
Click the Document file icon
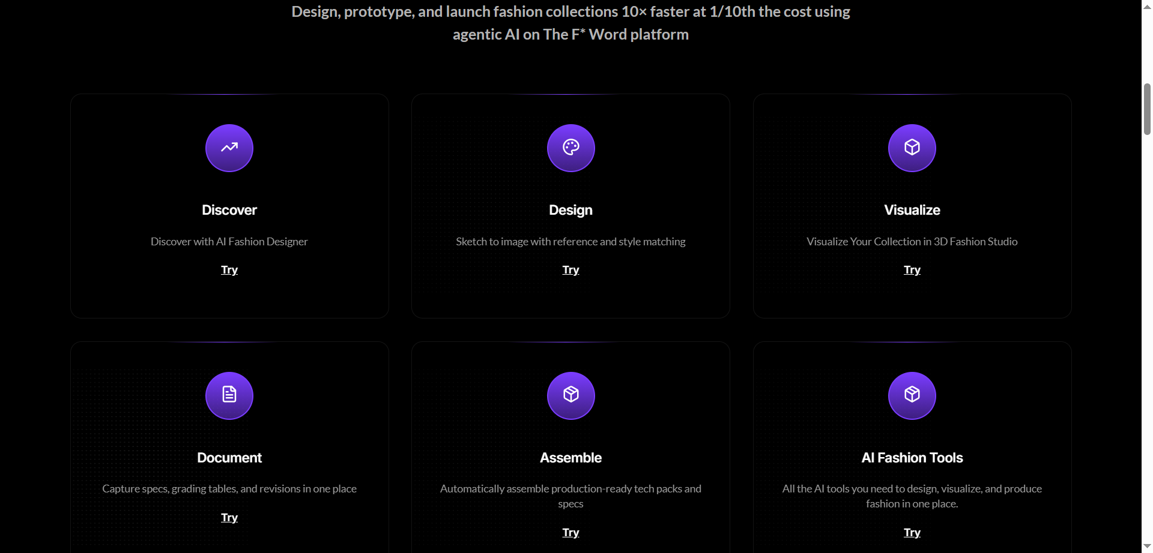point(229,395)
